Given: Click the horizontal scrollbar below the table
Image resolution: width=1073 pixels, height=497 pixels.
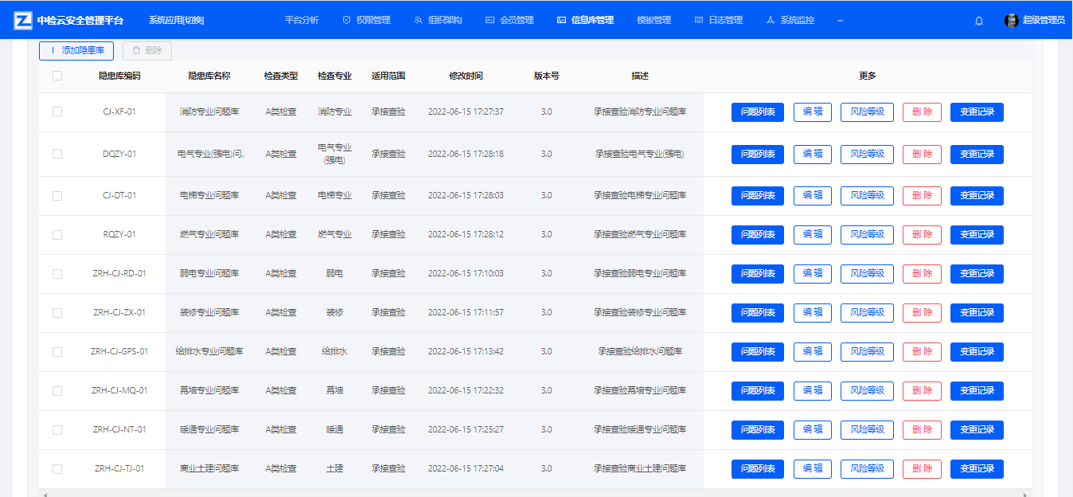Looking at the screenshot, I should click(x=478, y=494).
